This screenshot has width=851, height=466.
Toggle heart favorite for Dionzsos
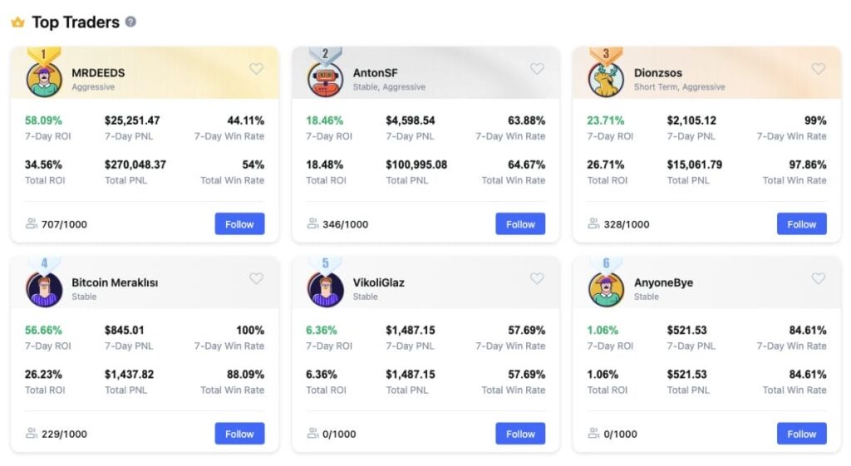818,68
